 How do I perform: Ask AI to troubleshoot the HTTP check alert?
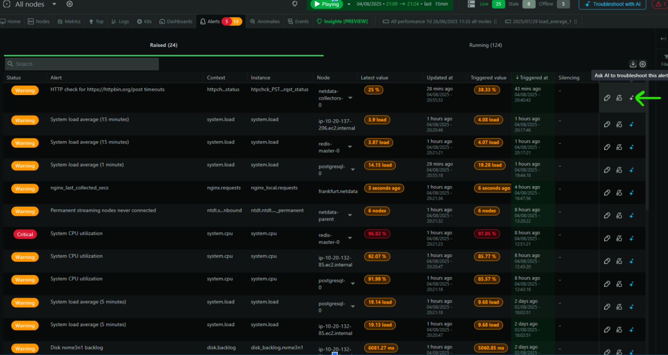pyautogui.click(x=631, y=98)
